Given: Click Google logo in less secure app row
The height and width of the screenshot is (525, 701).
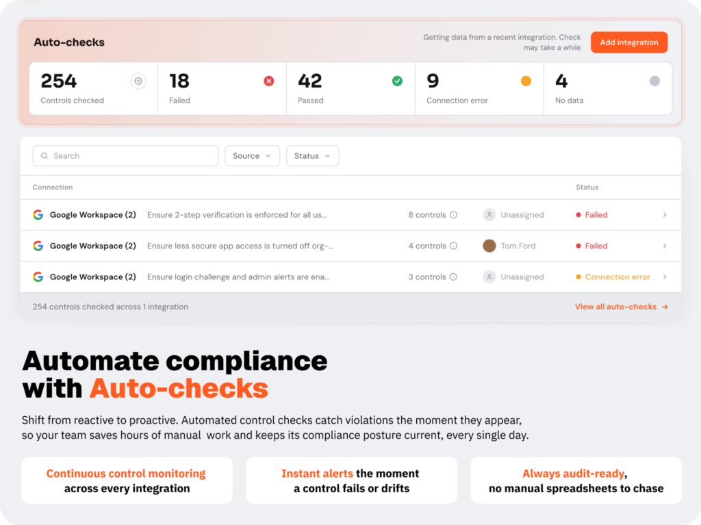Looking at the screenshot, I should click(x=38, y=246).
